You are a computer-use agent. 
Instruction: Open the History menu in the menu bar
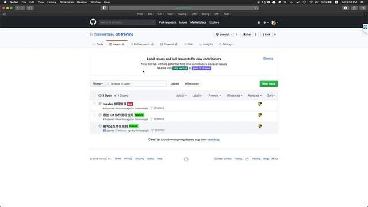(52, 2)
